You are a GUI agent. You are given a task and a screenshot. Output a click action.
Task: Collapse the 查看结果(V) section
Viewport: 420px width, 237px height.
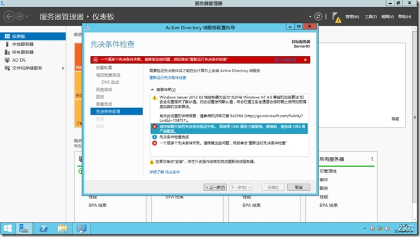(152, 90)
